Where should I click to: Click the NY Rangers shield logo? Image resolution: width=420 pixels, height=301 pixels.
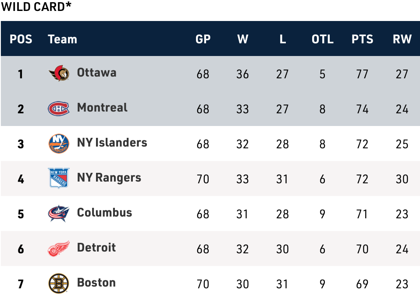[59, 178]
